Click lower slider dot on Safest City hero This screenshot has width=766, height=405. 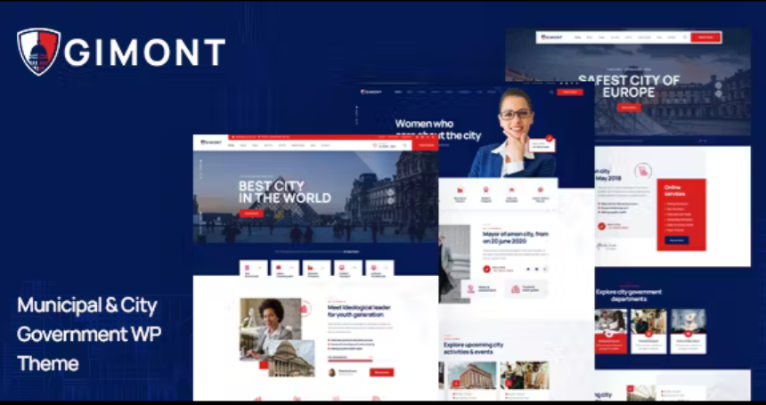coord(718,93)
